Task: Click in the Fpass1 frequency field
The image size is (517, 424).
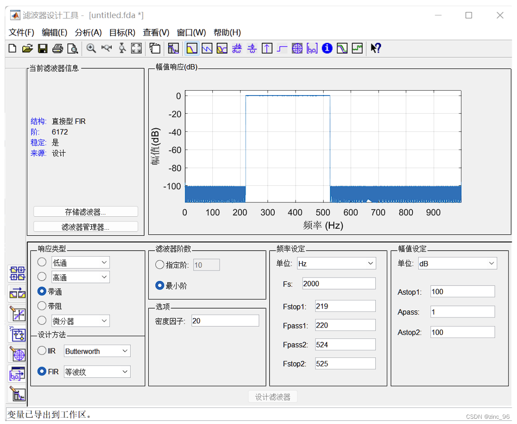Action: 345,325
